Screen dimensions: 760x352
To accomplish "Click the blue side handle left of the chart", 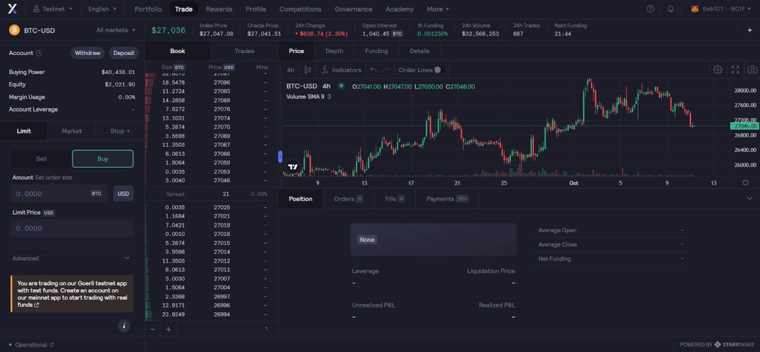I will [280, 156].
